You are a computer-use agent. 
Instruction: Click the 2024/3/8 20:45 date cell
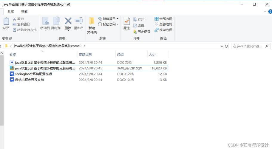[x=91, y=68]
